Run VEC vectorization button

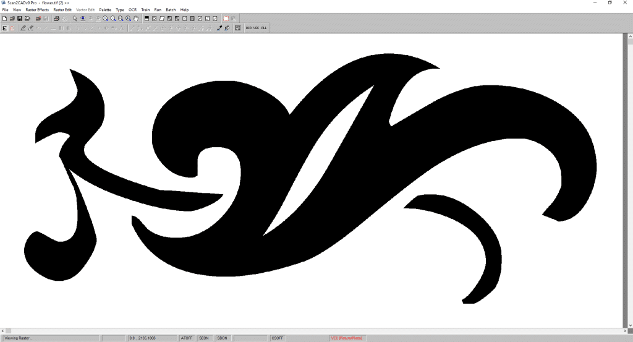click(257, 28)
